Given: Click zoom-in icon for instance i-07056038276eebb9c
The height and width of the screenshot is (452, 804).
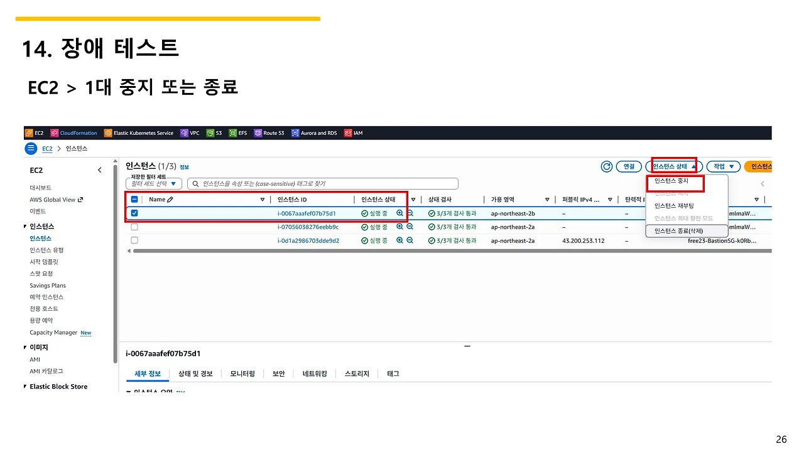Looking at the screenshot, I should coord(399,227).
